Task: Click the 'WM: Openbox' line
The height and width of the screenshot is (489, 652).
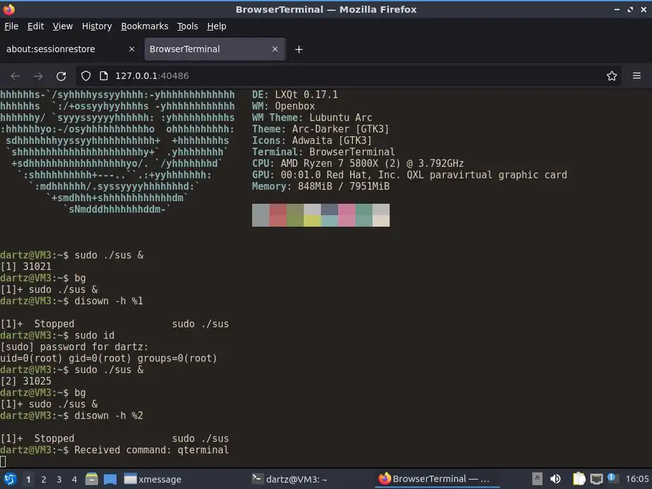Action: click(283, 106)
